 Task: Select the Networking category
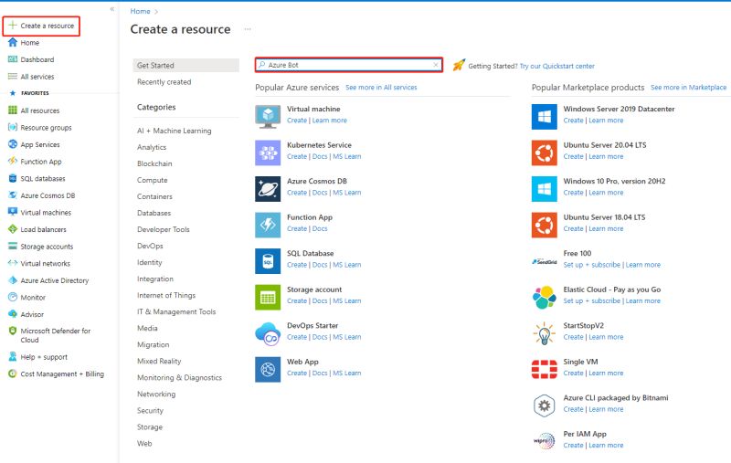point(156,395)
